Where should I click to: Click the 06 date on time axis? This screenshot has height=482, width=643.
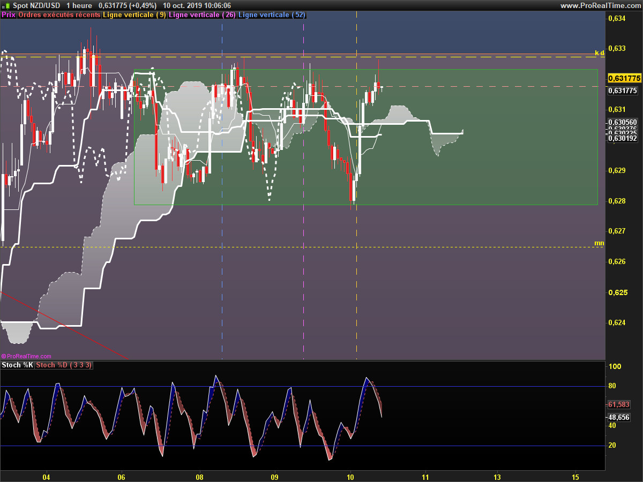click(121, 477)
